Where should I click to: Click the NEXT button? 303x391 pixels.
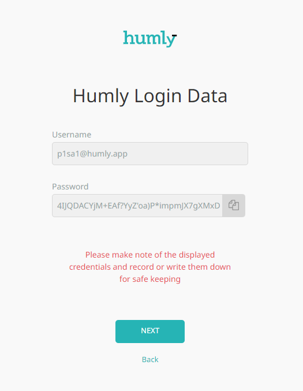tap(149, 331)
